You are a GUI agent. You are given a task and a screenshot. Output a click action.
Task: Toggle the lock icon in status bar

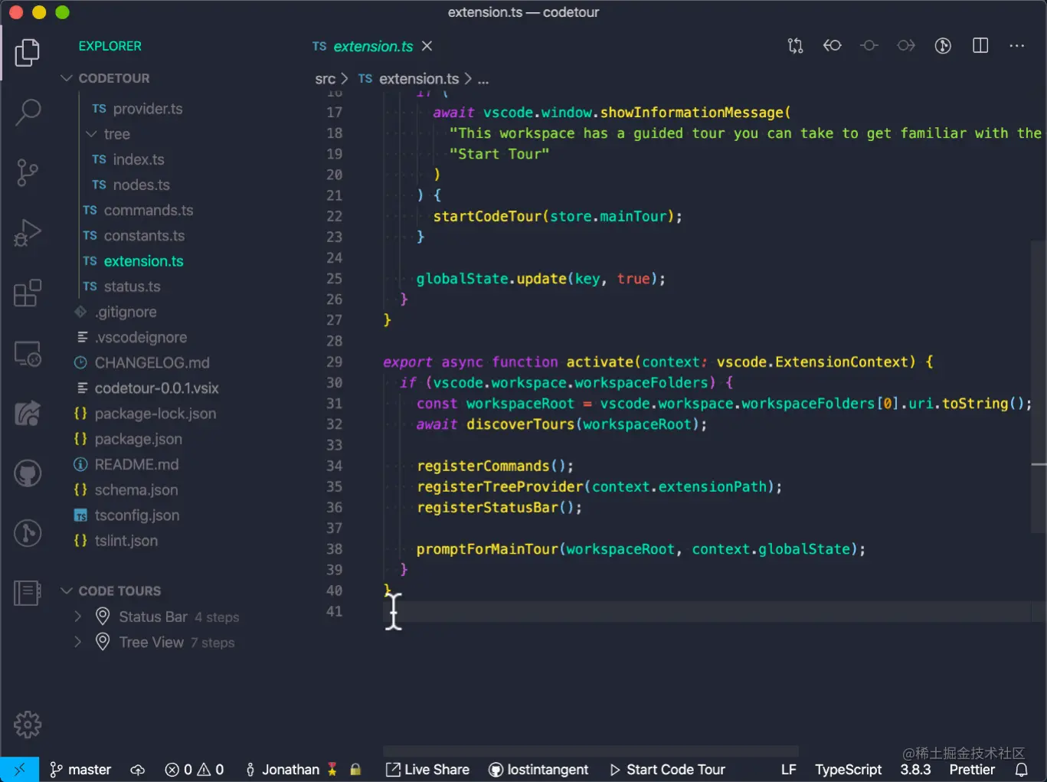click(355, 770)
